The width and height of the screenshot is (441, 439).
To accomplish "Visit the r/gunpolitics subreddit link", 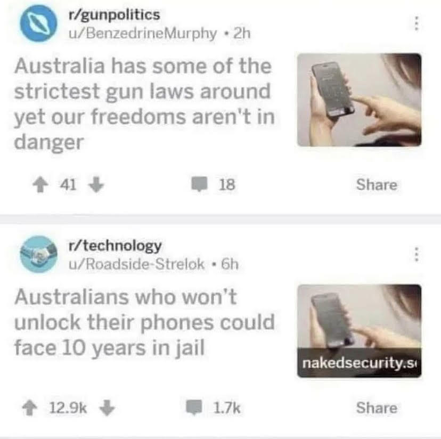I will click(x=114, y=14).
